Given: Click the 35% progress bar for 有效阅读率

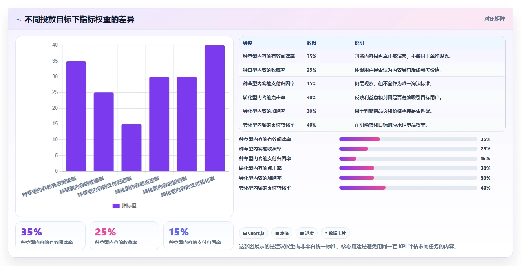Looking at the screenshot, I should (408, 139).
